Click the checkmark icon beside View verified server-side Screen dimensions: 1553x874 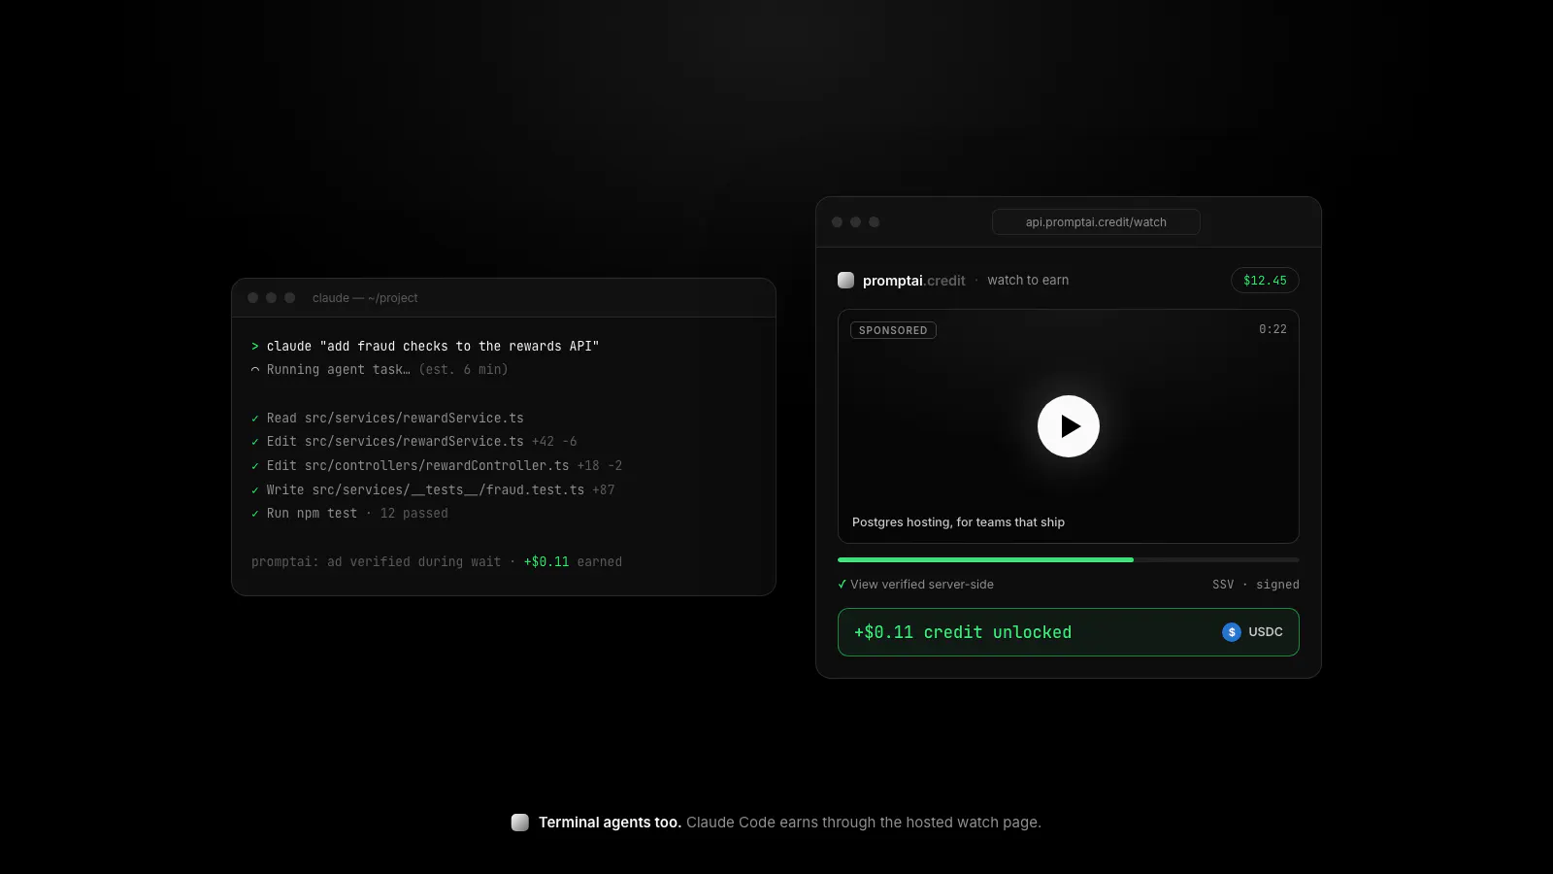click(x=842, y=585)
